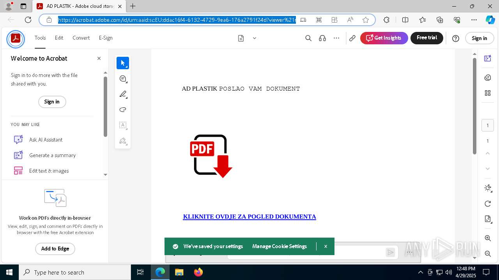Open the Edit menu
499x280 pixels.
59,38
